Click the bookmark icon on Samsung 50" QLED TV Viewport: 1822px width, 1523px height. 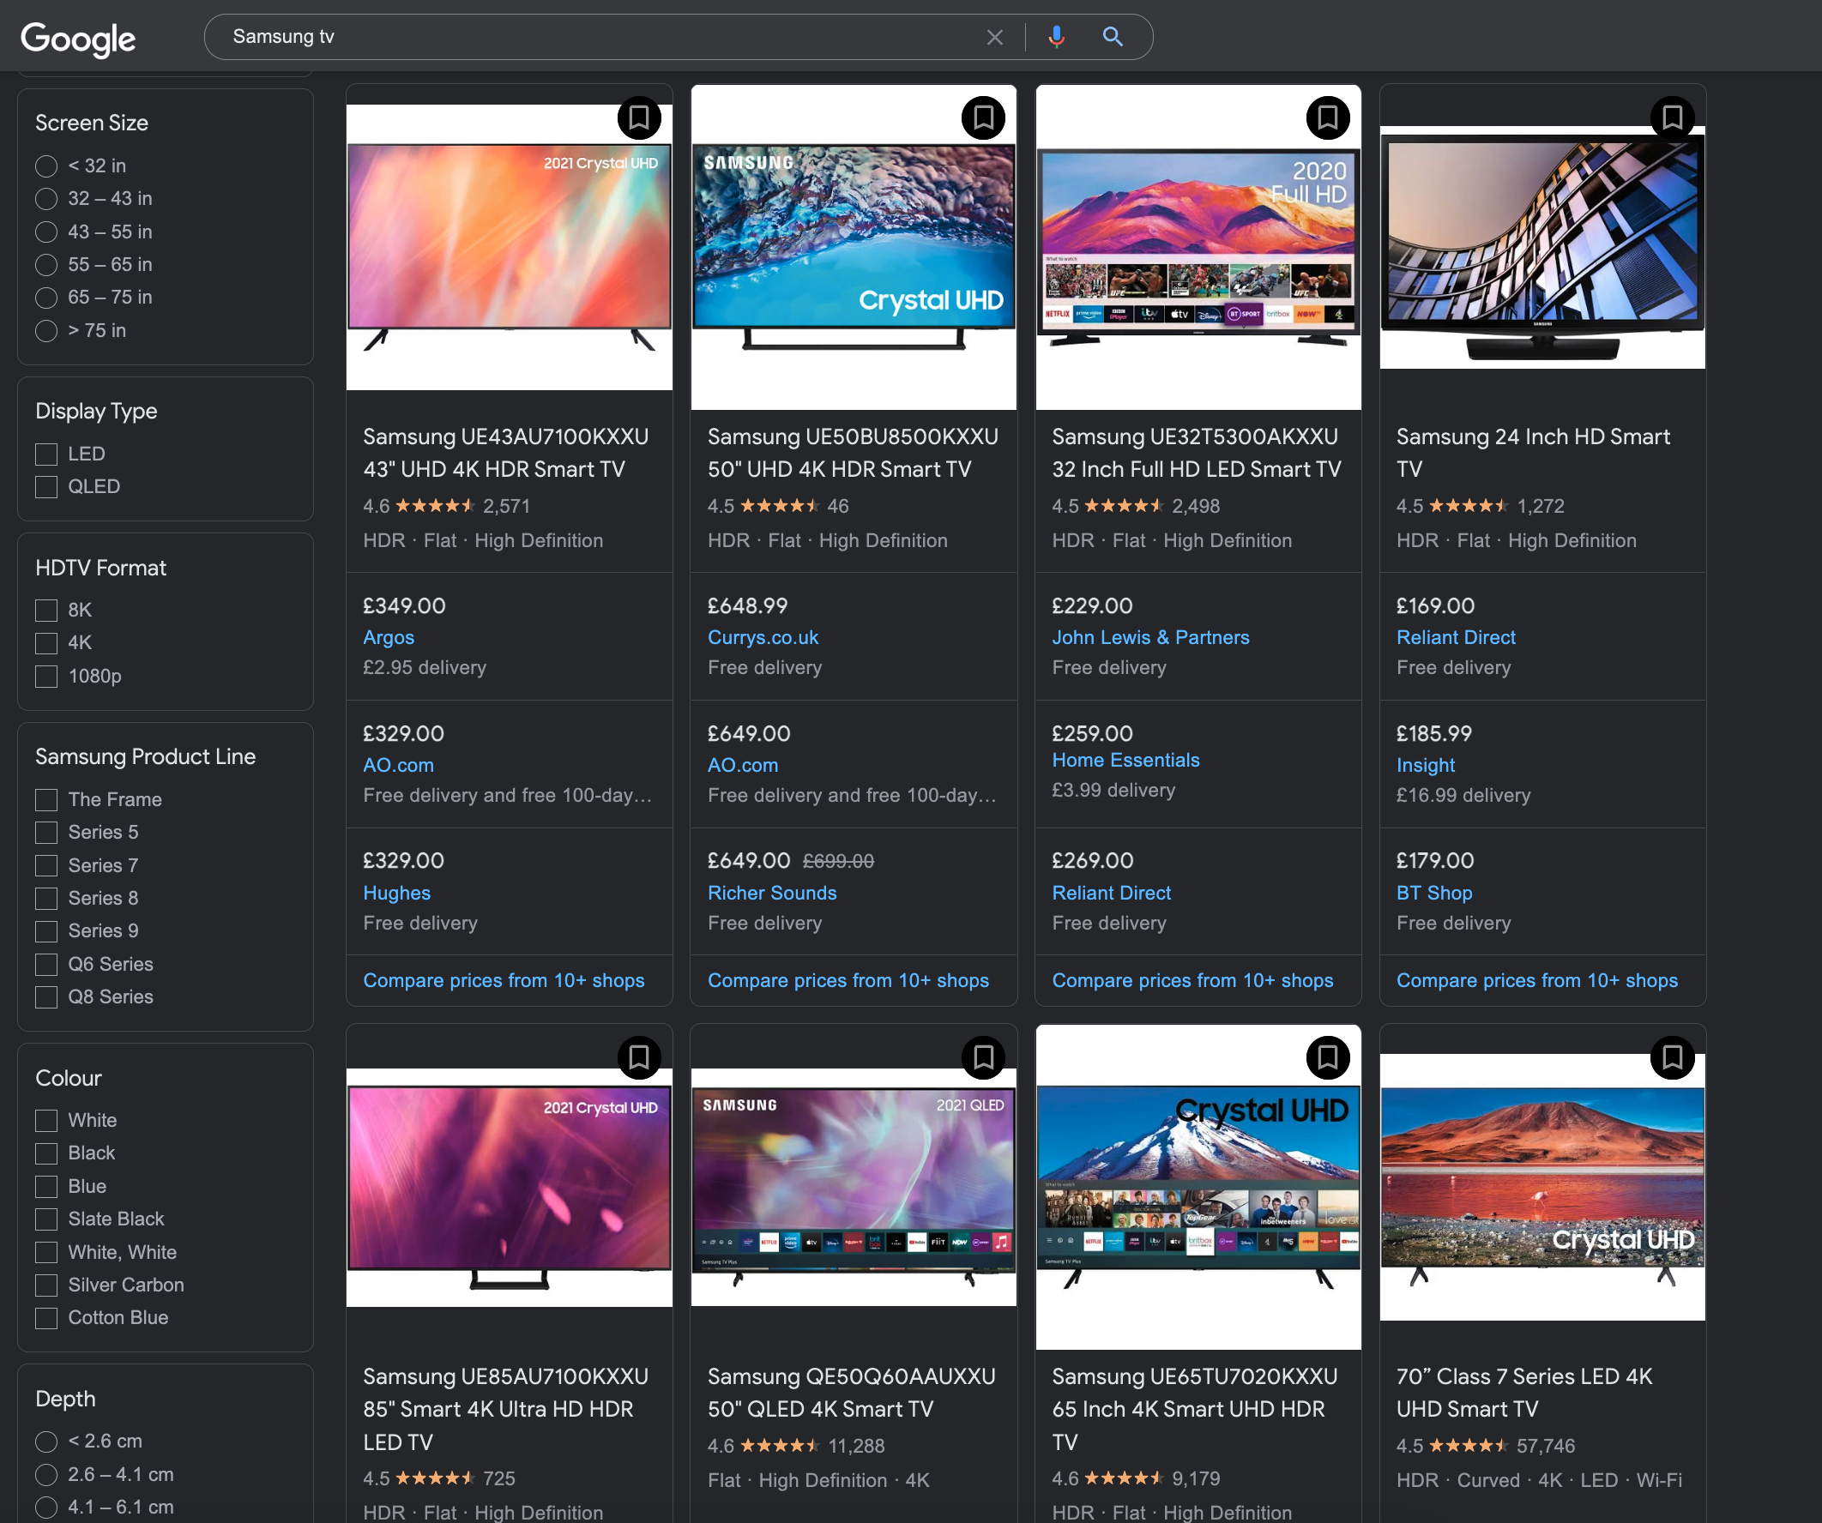click(x=982, y=1057)
